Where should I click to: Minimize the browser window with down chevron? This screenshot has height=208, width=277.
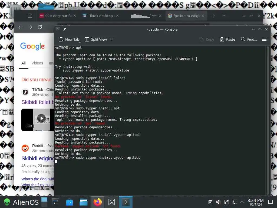click(244, 16)
